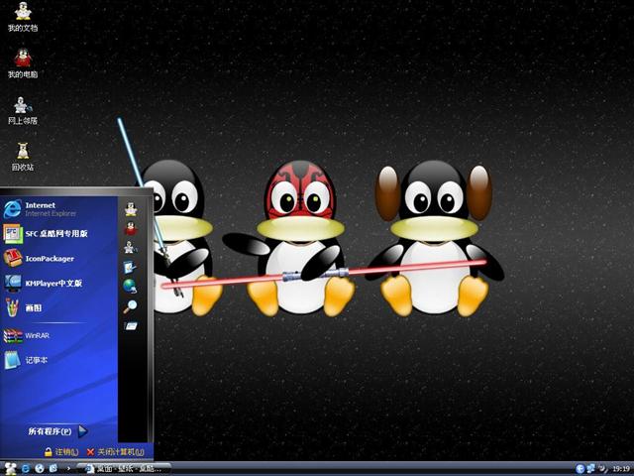This screenshot has height=476, width=634.
Task: Open globe network connections icon in start menu
Action: point(130,286)
